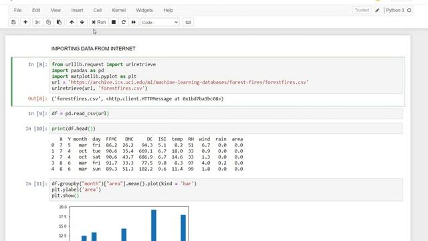Click into the df.groupby plot code cell
Image resolution: width=428 pixels, height=241 pixels.
pyautogui.click(x=226, y=190)
